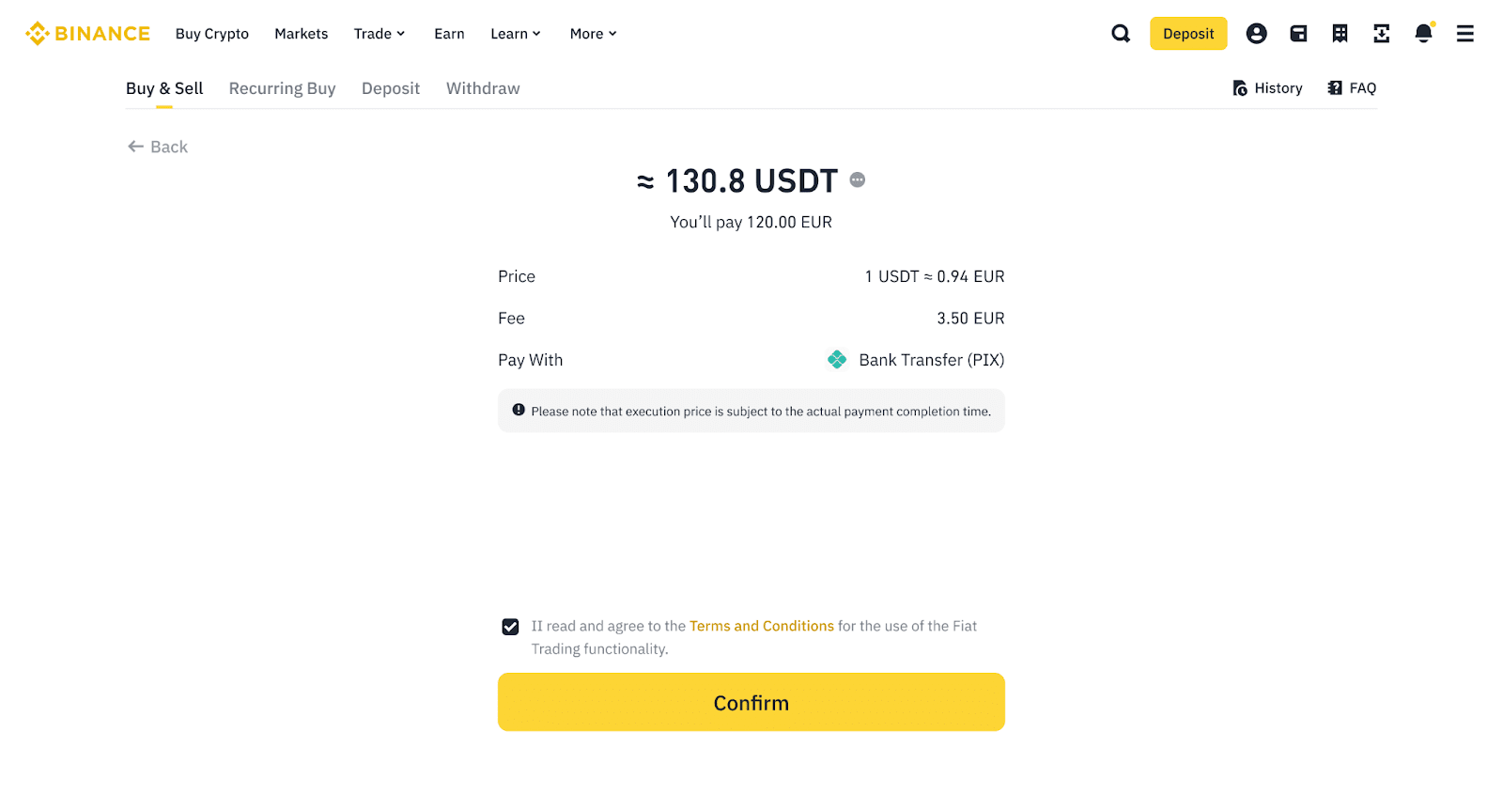
Task: Switch to the Withdraw tab
Action: pyautogui.click(x=483, y=88)
